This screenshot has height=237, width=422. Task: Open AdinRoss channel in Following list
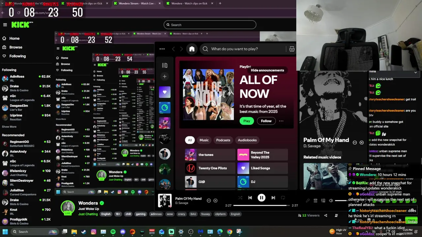(26, 78)
